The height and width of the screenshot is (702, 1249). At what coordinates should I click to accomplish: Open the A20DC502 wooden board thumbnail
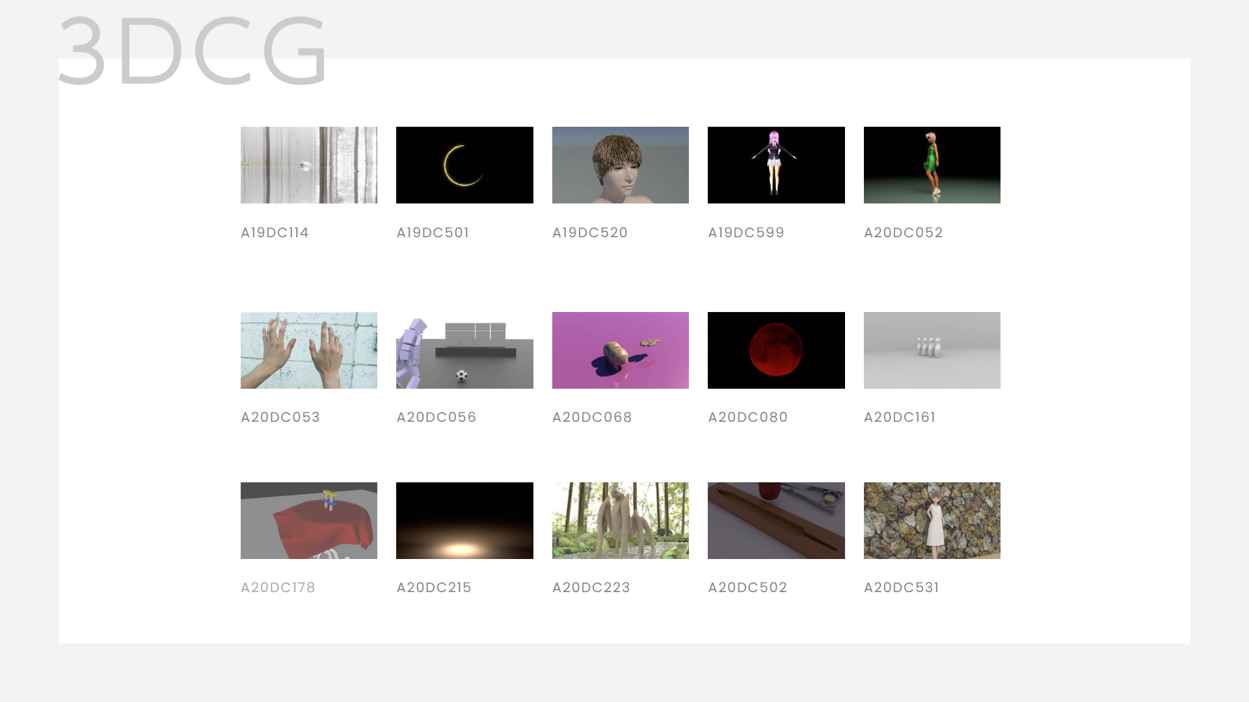coord(776,521)
